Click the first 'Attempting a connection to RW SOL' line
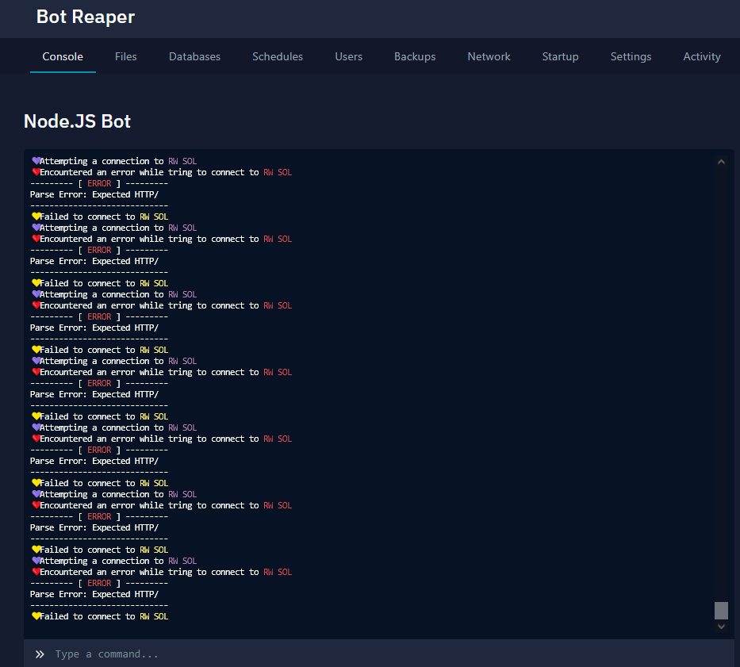Viewport: 740px width, 667px height. pos(113,161)
